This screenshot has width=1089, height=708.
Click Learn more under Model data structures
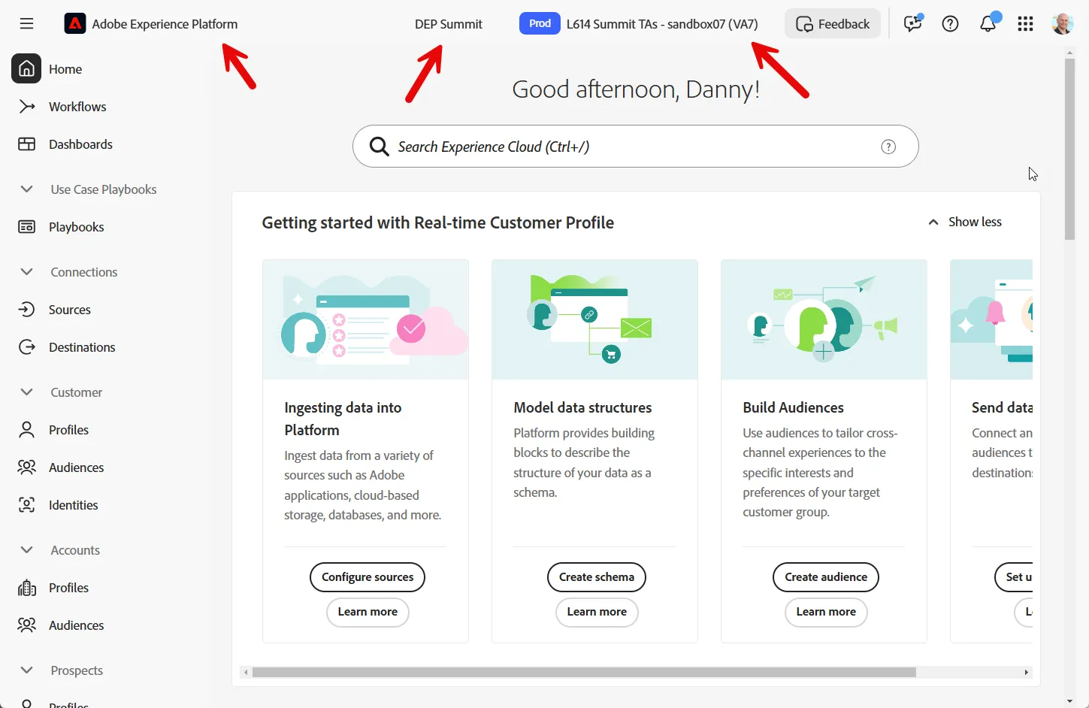pos(597,612)
